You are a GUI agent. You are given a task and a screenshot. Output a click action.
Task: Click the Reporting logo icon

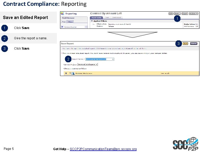62,13
